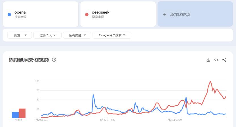Expand the 美国 region dropdown
Screen dimensions: 236x127
coord(19,35)
